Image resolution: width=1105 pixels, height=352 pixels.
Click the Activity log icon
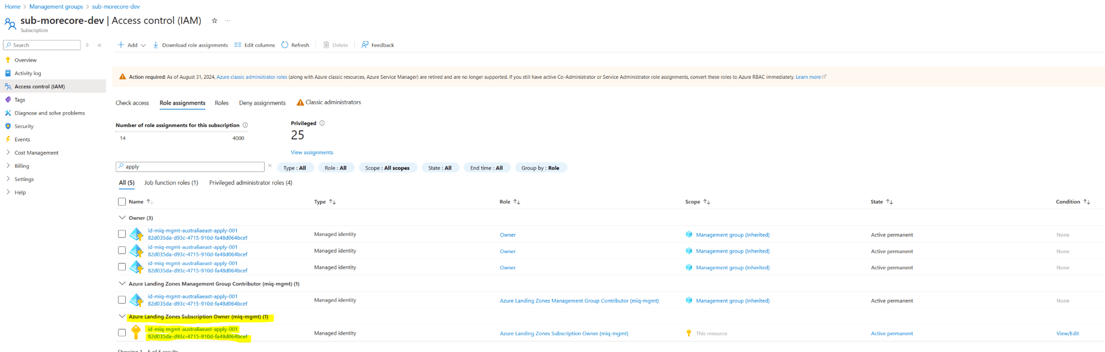[x=8, y=73]
